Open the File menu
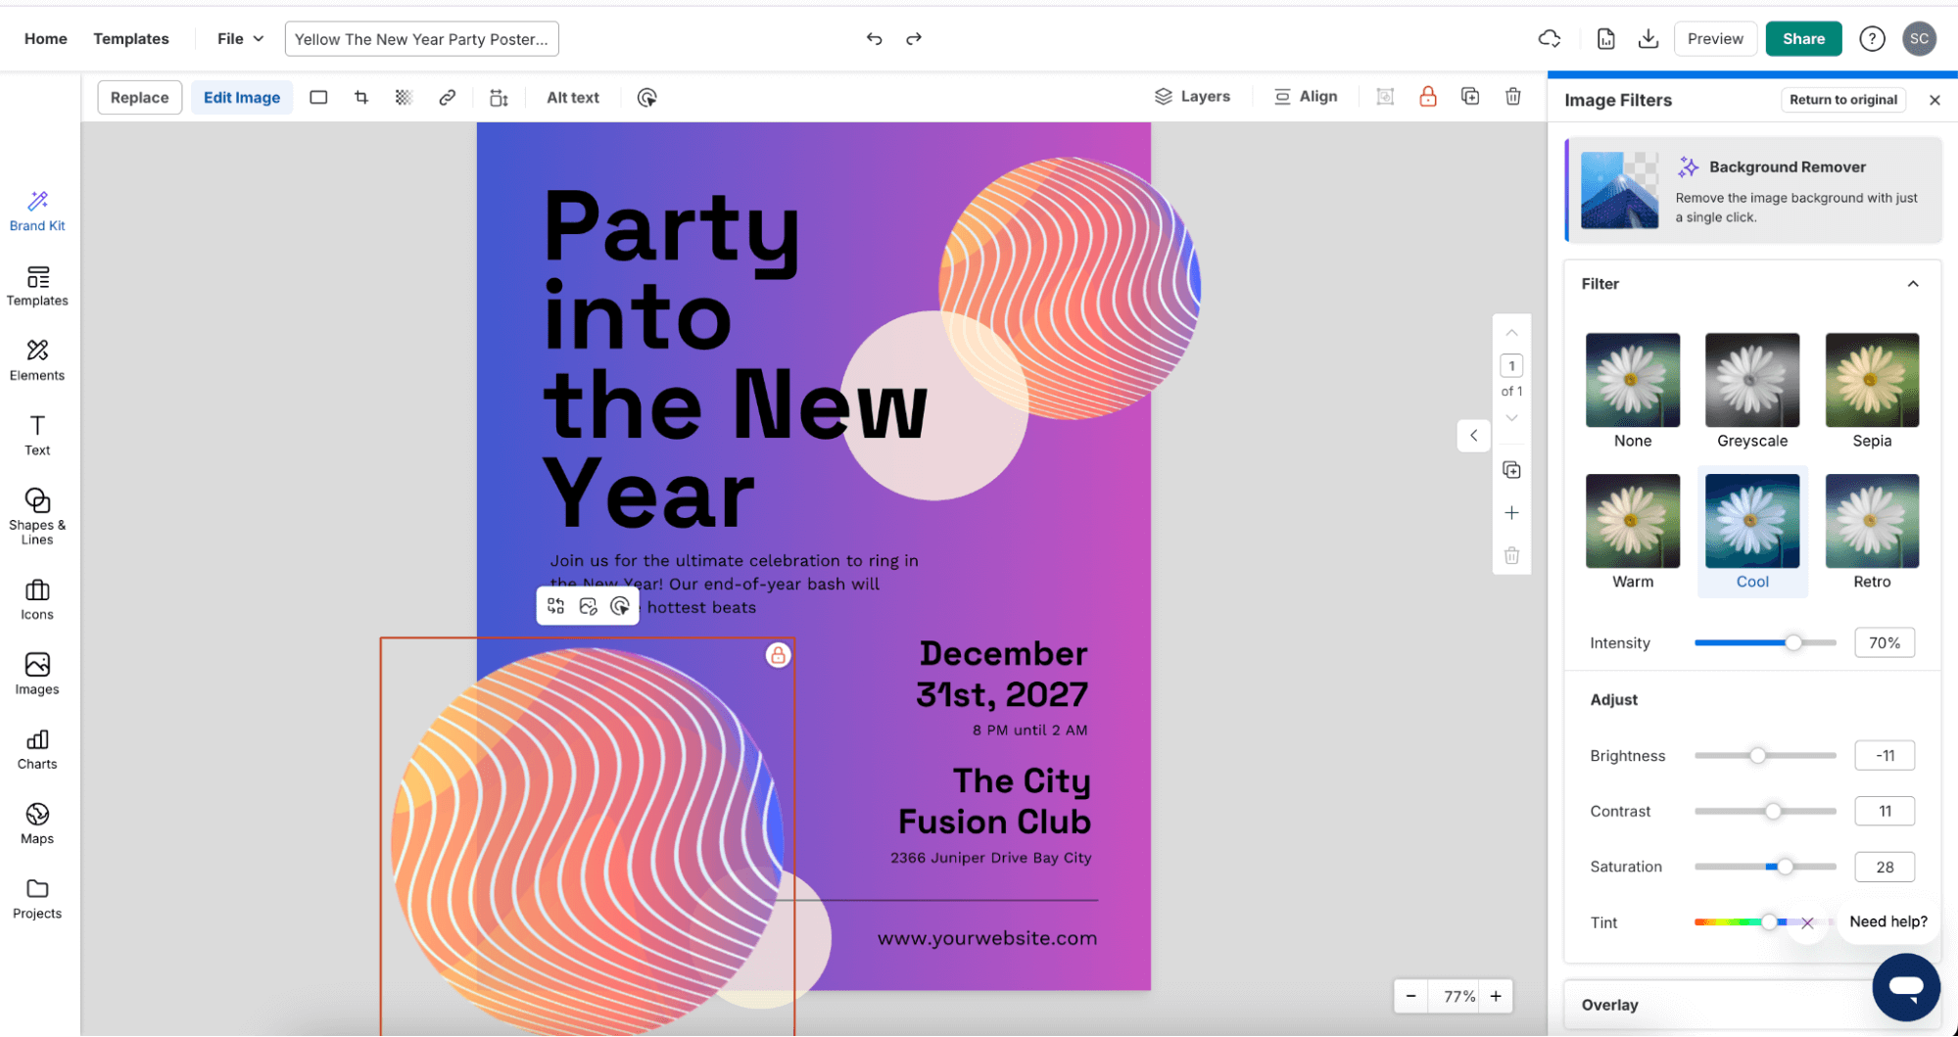The image size is (1958, 1037). tap(237, 38)
